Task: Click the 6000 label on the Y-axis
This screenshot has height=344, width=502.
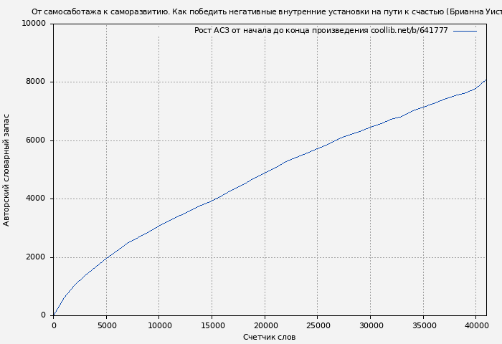Action: pos(36,140)
